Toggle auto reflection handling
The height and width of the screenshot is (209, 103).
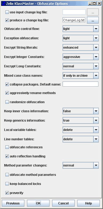[7, 156]
